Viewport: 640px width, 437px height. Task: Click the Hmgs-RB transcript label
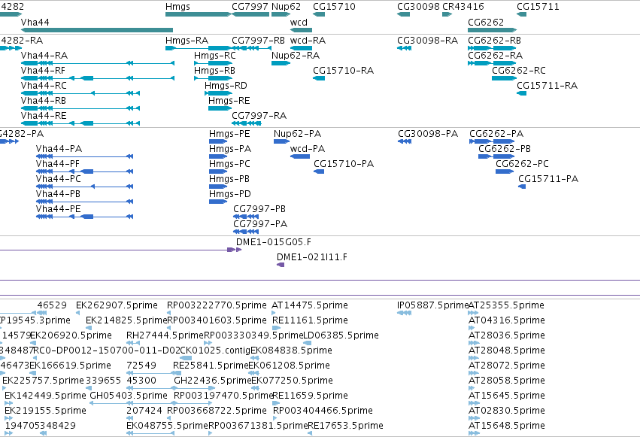(214, 71)
